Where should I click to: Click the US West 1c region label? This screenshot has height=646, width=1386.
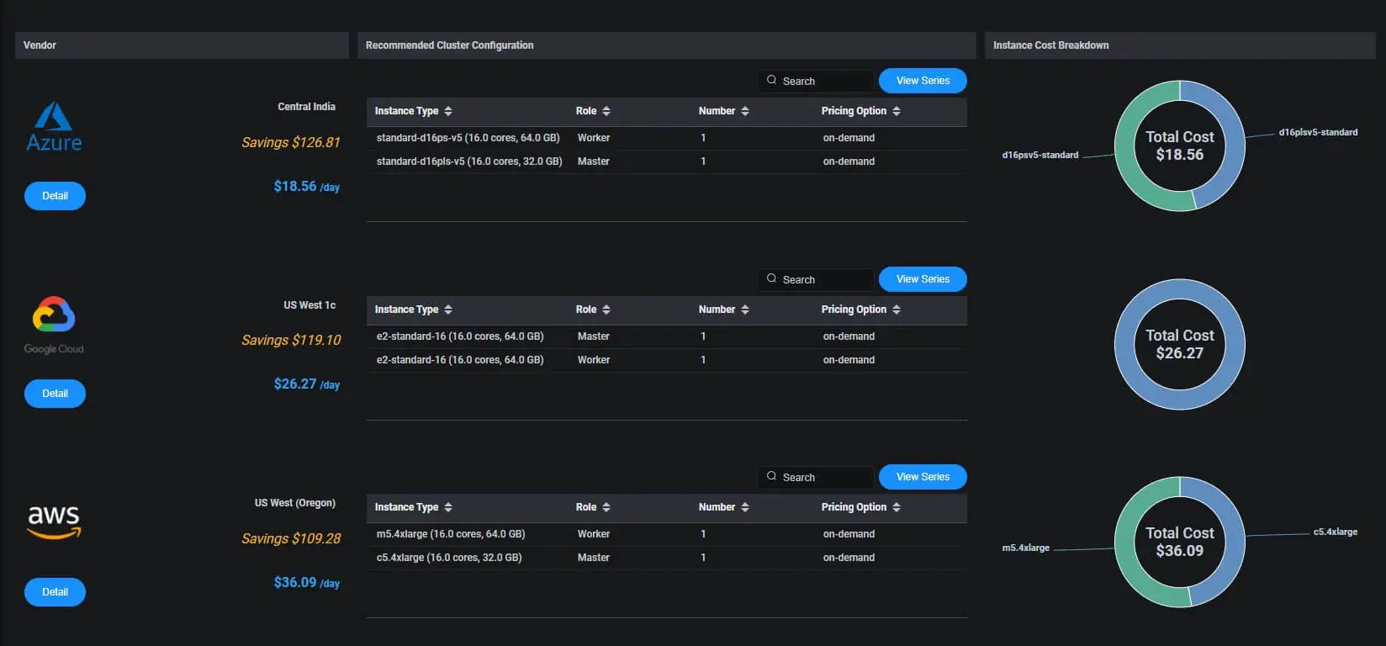309,305
